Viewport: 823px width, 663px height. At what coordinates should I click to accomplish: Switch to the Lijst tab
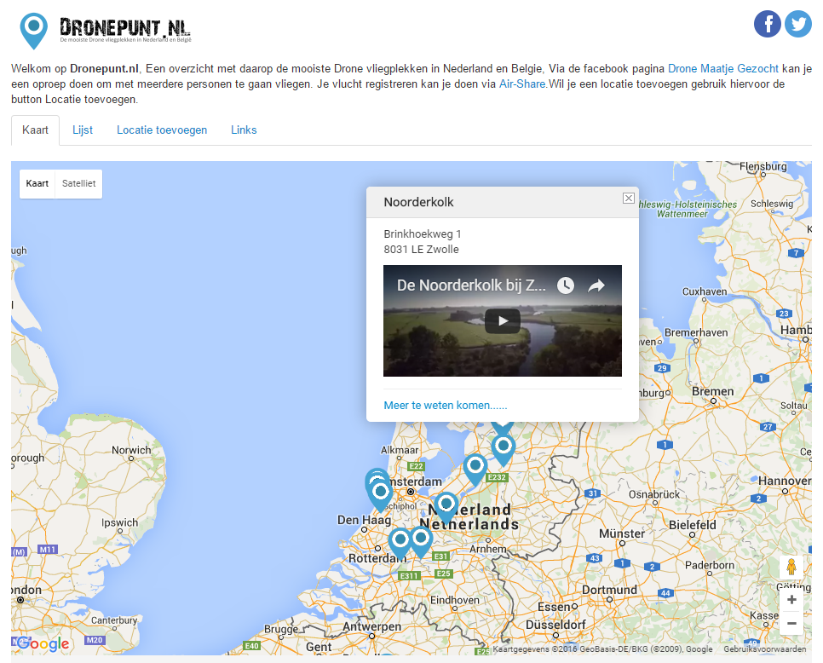click(x=83, y=130)
